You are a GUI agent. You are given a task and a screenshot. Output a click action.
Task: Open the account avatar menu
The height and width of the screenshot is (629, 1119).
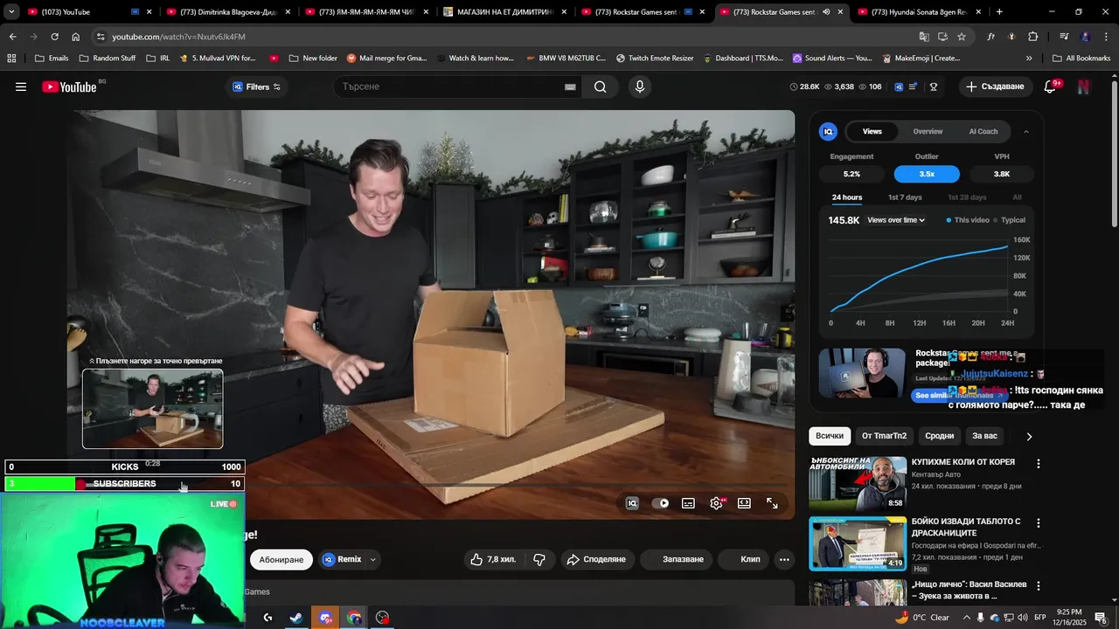1083,86
